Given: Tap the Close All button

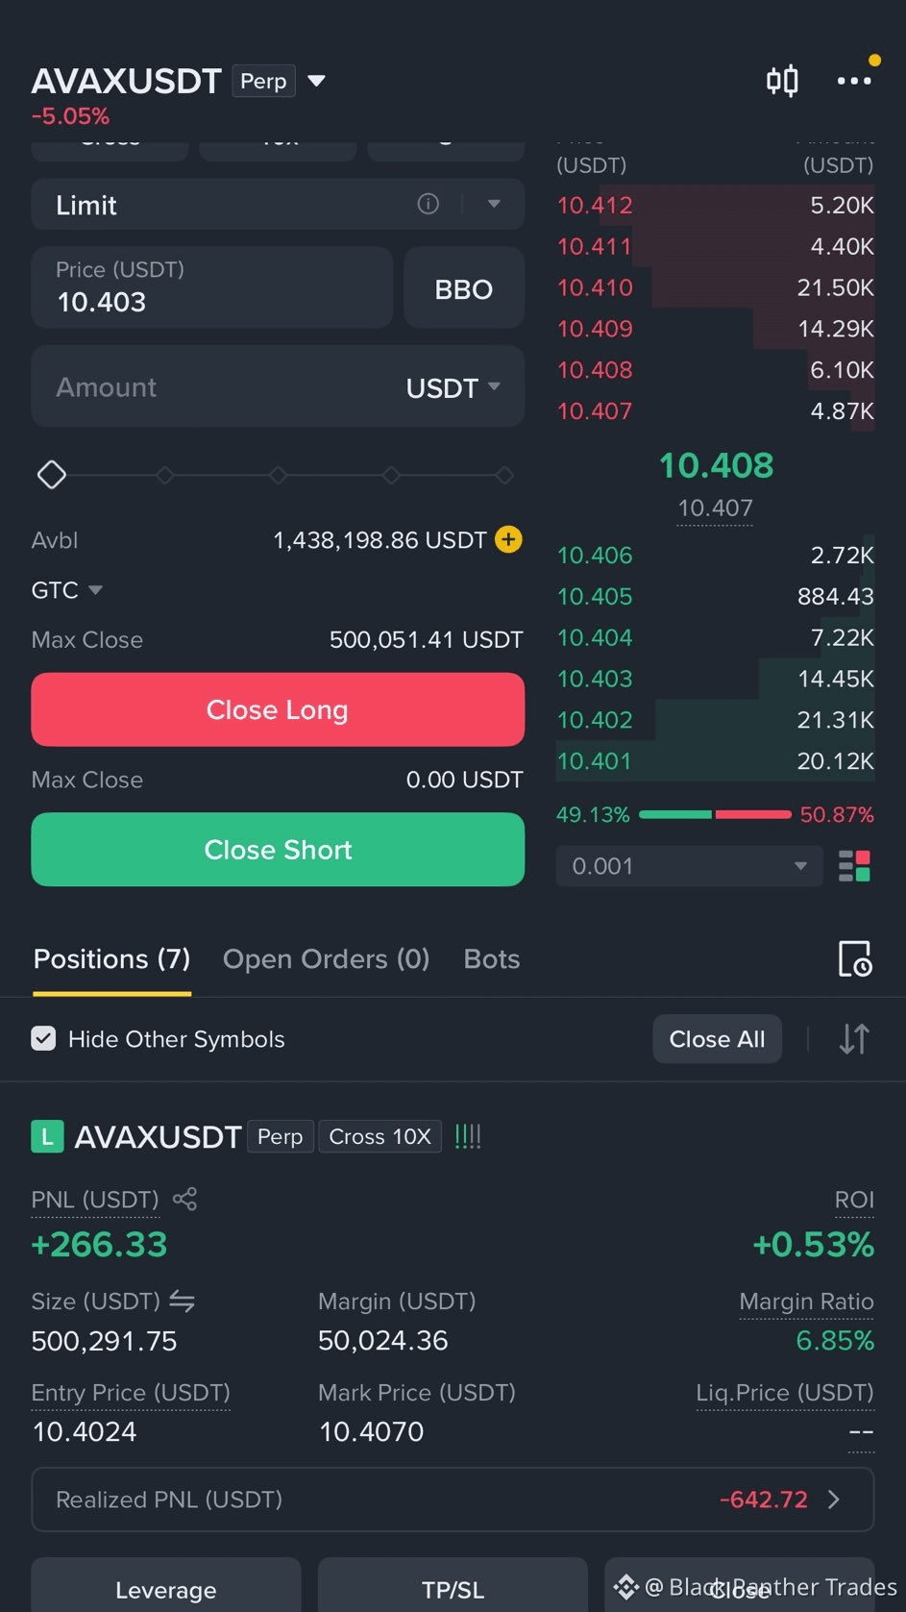Looking at the screenshot, I should pos(717,1039).
